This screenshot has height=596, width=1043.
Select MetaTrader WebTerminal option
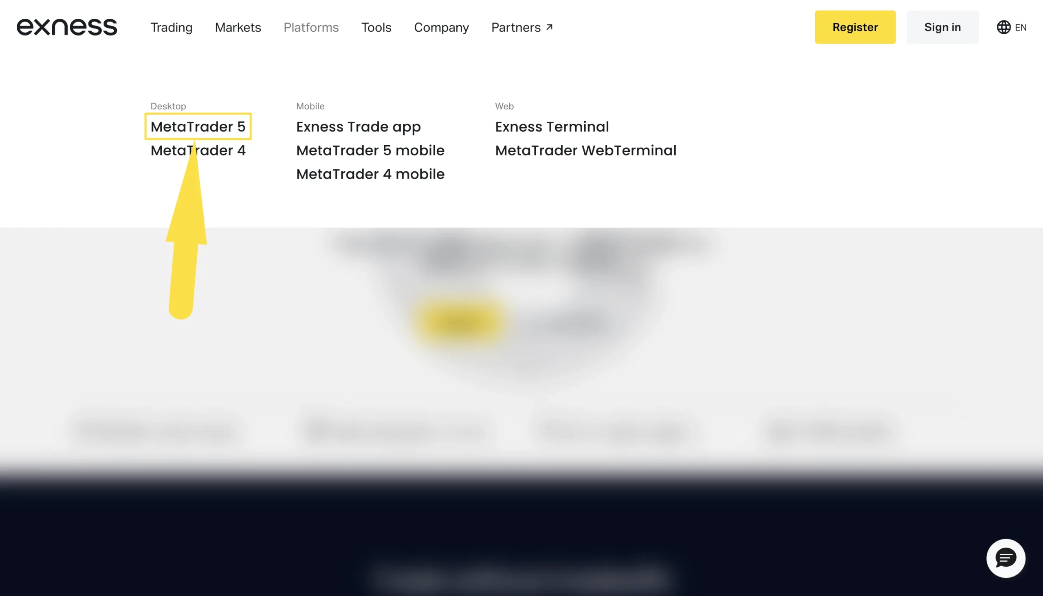point(586,150)
